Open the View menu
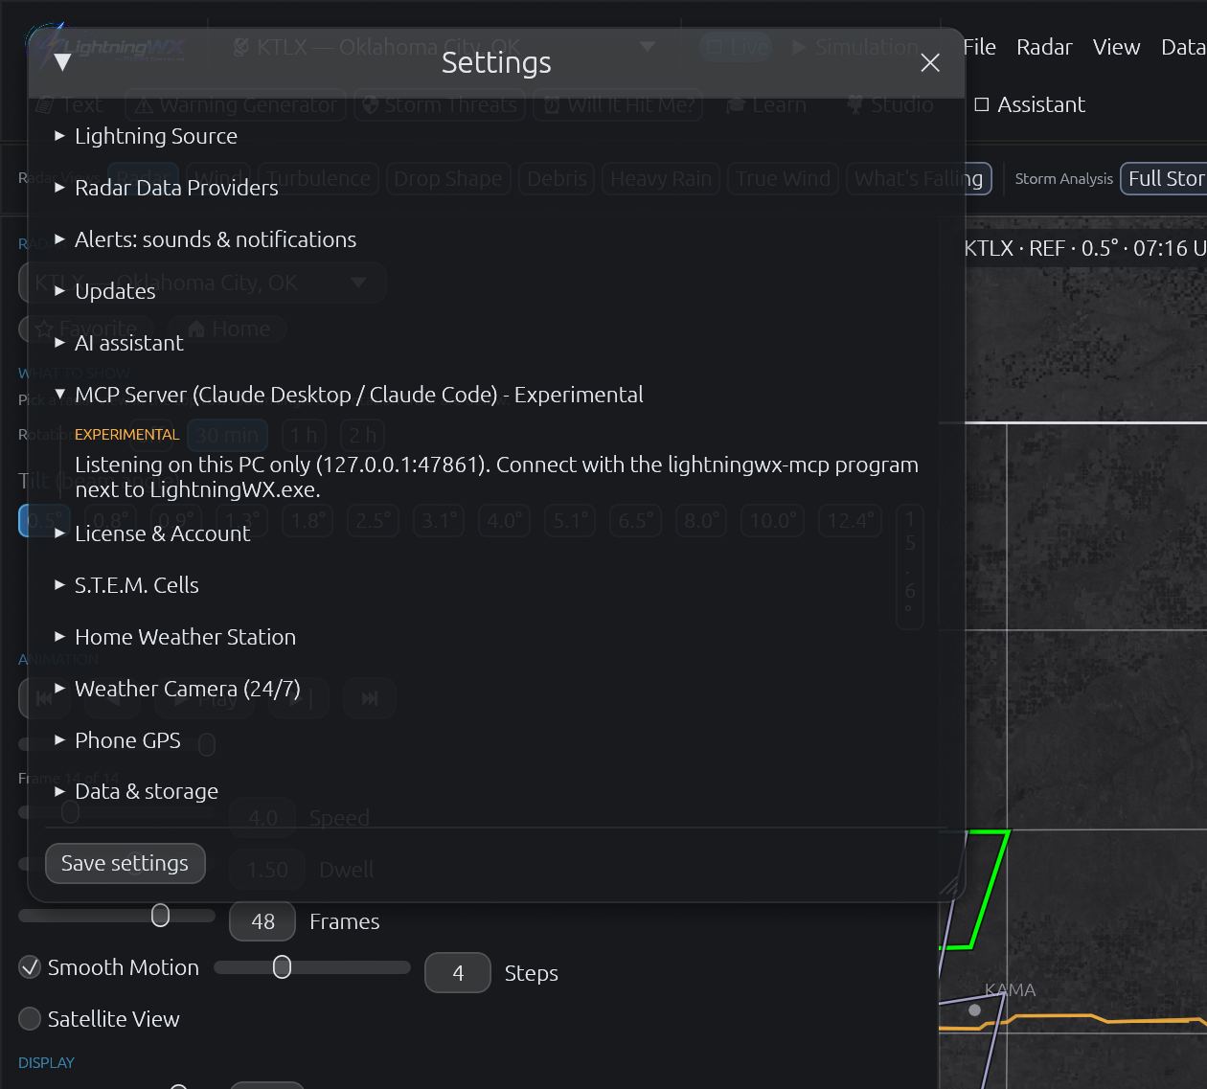Screen dimensions: 1207x1089 pyautogui.click(x=1116, y=47)
